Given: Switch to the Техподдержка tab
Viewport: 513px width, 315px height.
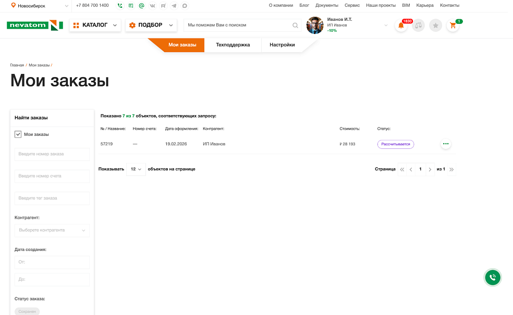Looking at the screenshot, I should 233,45.
